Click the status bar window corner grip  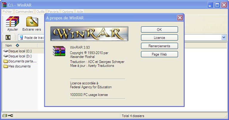(x=226, y=116)
